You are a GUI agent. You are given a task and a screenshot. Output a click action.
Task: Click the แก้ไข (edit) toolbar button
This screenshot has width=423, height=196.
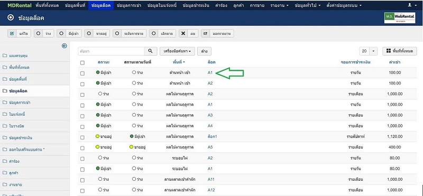19,33
